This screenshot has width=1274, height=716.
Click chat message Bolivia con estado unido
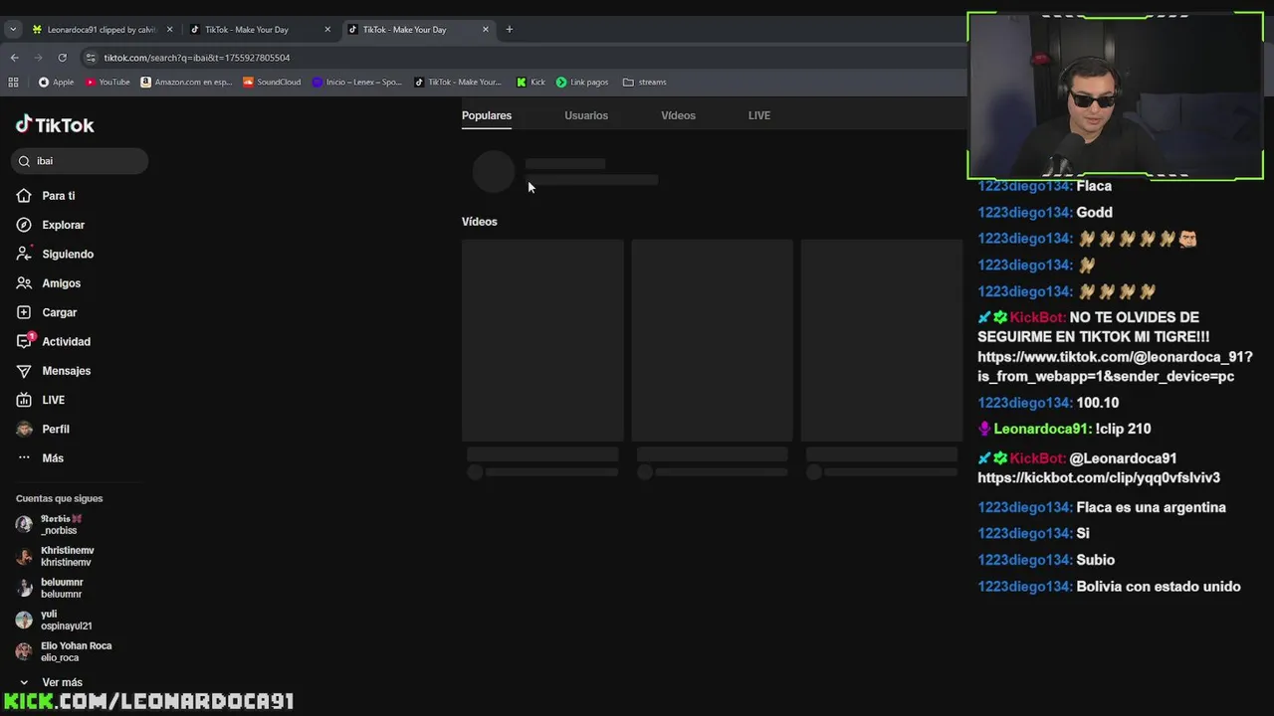pos(1158,587)
